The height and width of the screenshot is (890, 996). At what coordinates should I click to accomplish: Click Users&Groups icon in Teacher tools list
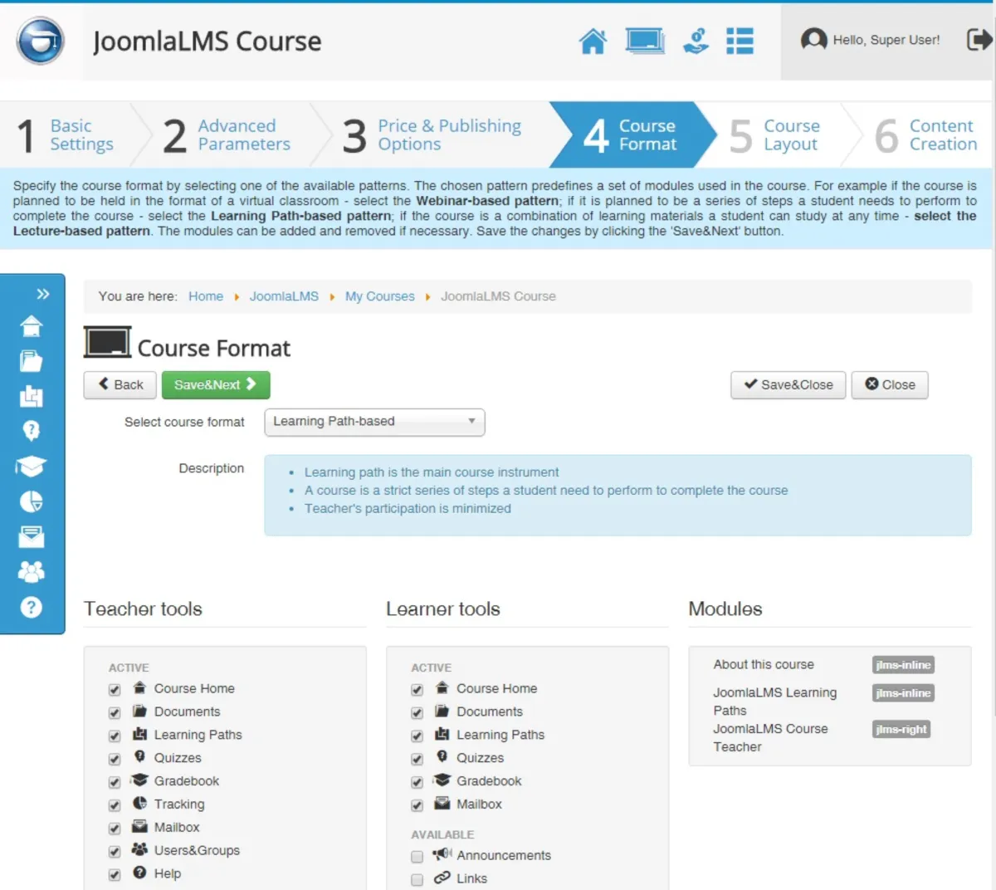(x=139, y=849)
